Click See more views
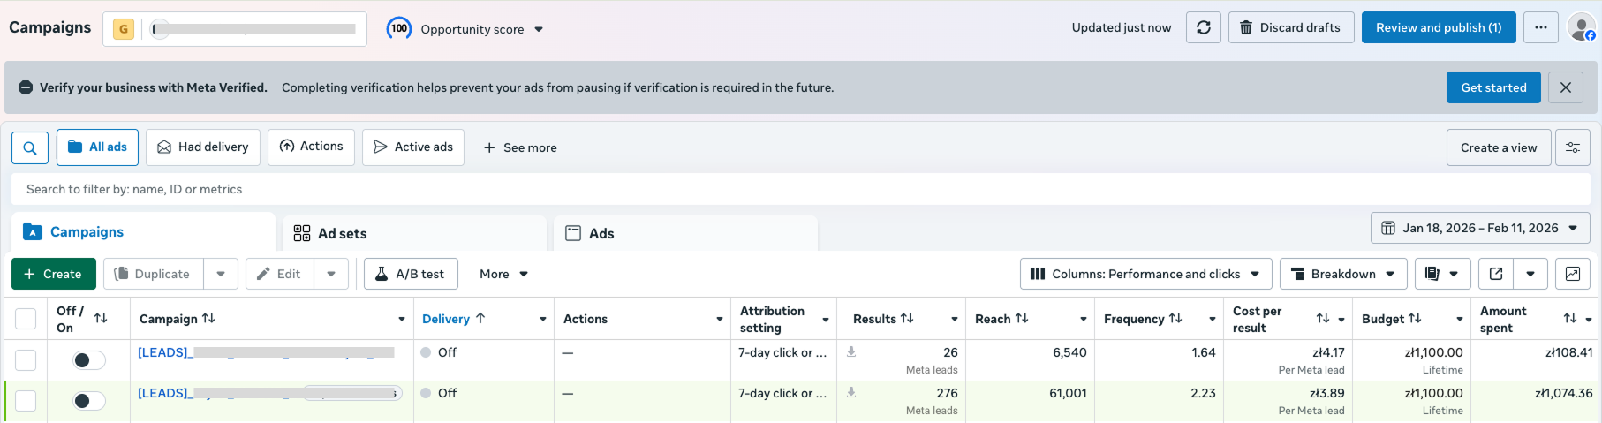Screen dimensions: 1602x423 coord(520,147)
